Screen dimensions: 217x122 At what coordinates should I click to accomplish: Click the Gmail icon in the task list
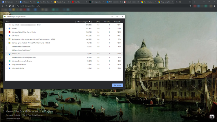[x=10, y=25]
